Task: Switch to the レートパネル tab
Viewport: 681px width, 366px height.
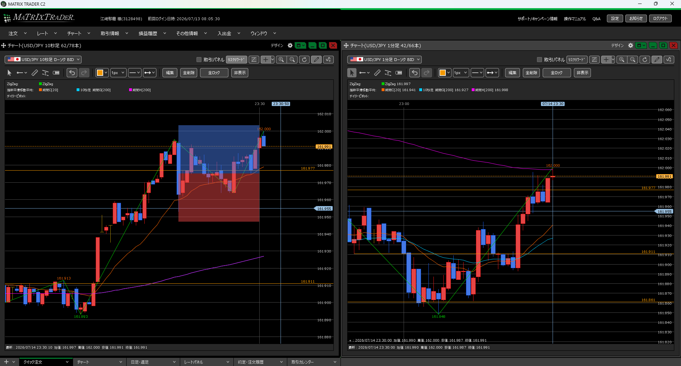Action: 207,362
